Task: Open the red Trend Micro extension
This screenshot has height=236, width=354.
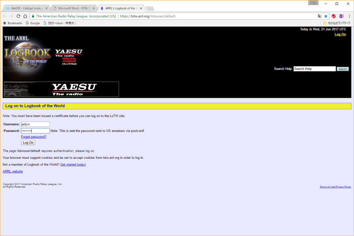Action: click(x=334, y=16)
